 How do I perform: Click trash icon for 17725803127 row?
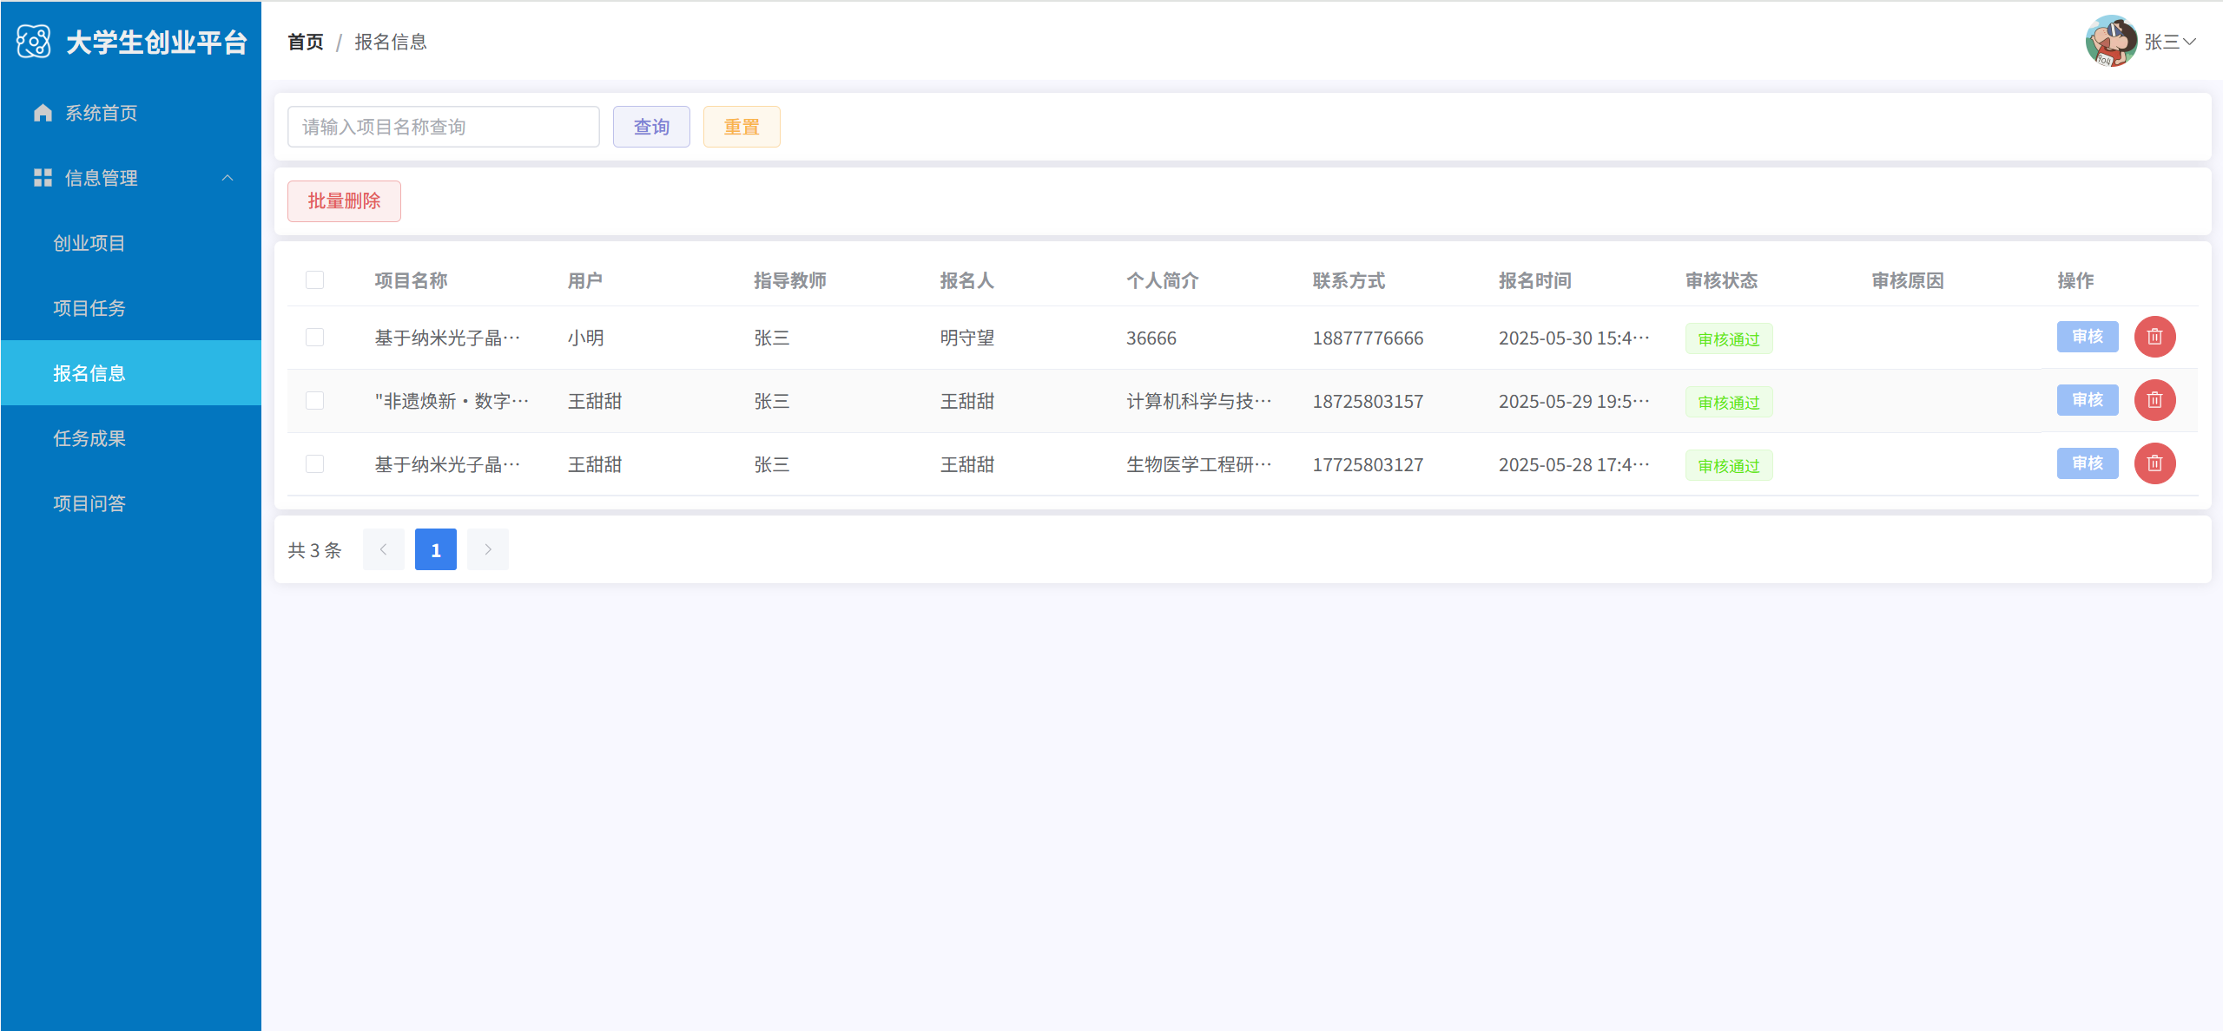pos(2154,463)
